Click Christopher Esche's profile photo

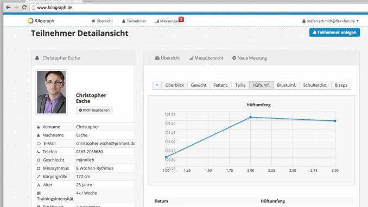(52, 92)
